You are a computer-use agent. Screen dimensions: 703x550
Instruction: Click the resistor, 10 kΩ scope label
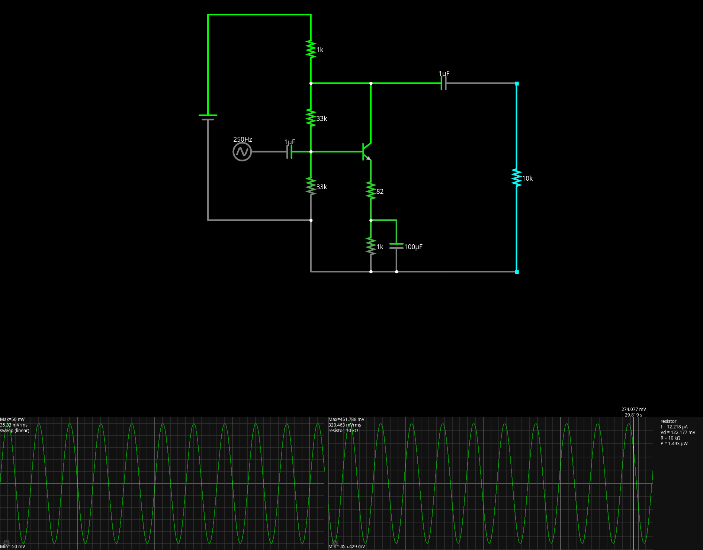tap(343, 431)
